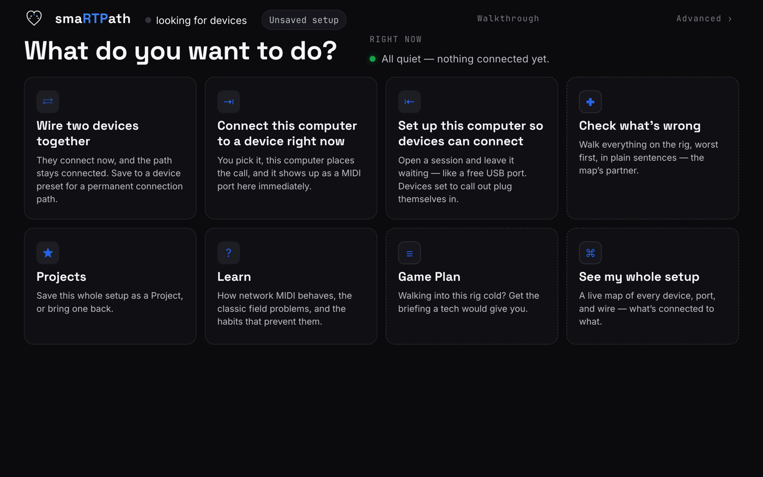Open the See my whole setup heading
The image size is (763, 477).
point(639,276)
